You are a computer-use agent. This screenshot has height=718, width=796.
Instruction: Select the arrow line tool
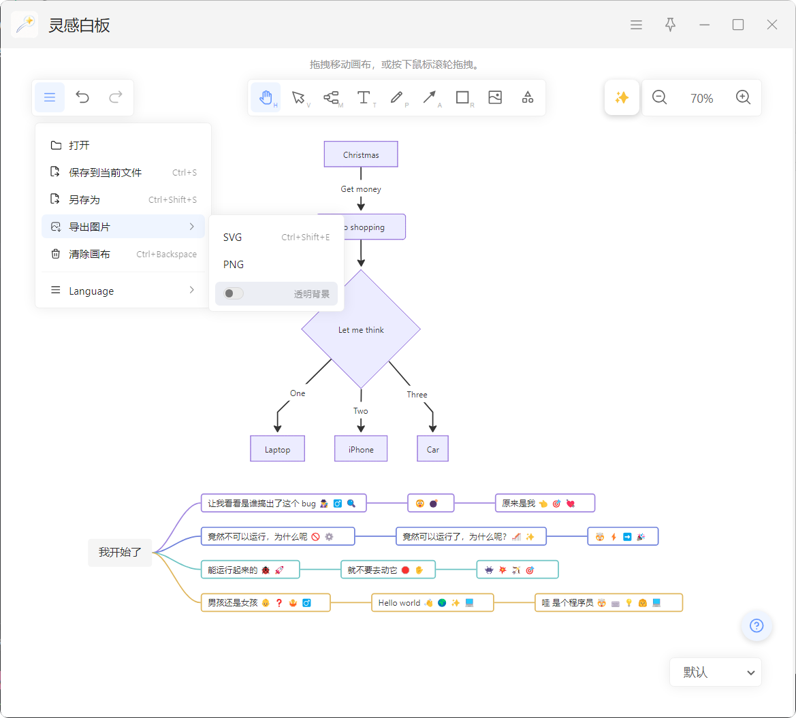click(x=430, y=97)
